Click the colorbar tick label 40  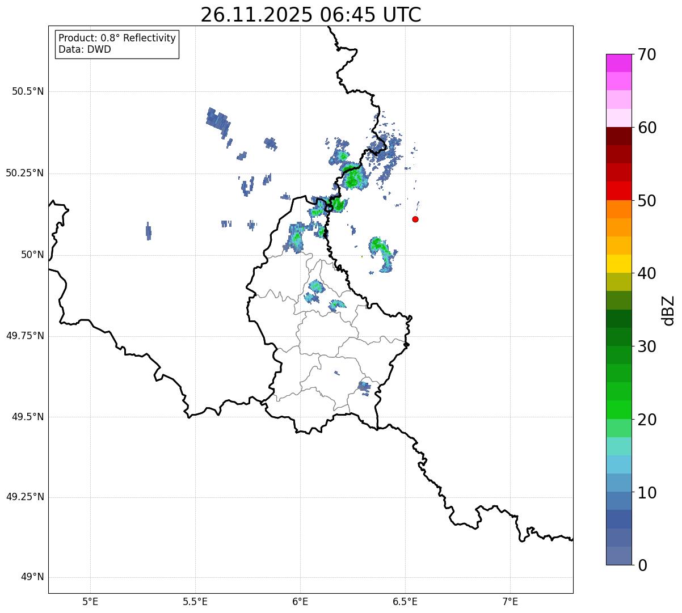(647, 273)
